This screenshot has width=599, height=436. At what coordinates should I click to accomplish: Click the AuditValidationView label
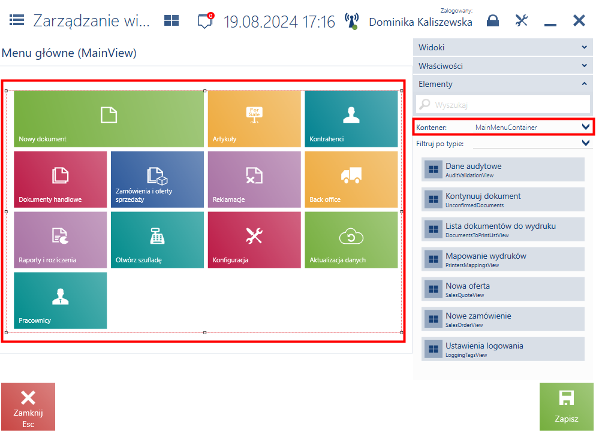[x=469, y=175]
